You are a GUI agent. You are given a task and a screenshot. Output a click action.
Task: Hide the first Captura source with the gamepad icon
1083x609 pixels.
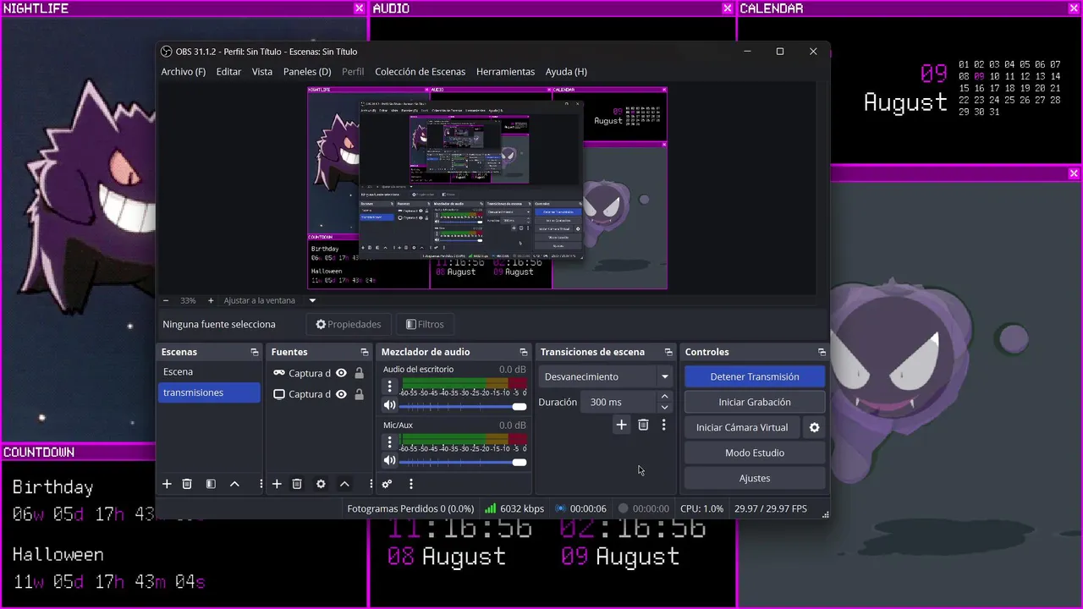point(341,373)
